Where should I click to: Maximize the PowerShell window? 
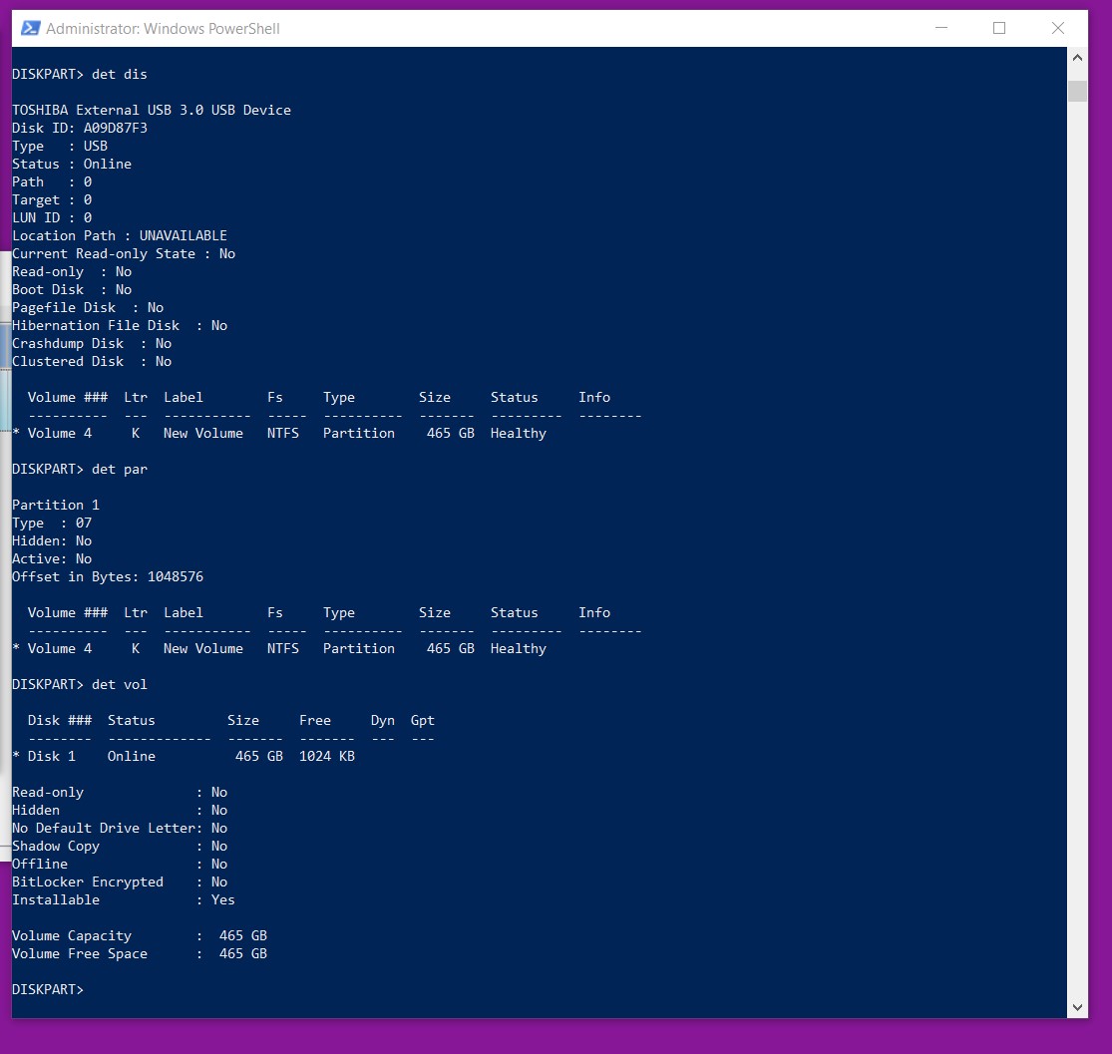tap(998, 29)
